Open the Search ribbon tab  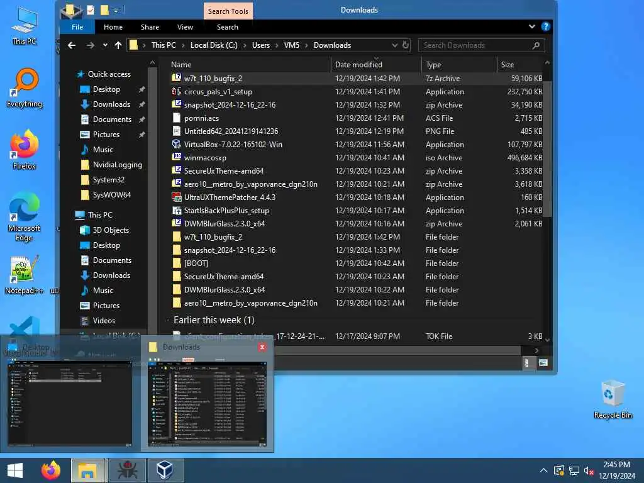point(228,27)
